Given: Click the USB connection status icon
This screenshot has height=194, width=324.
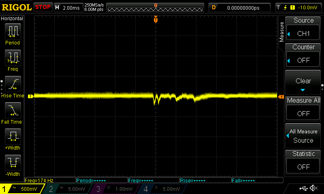Looking at the screenshot, I should pos(303,188).
